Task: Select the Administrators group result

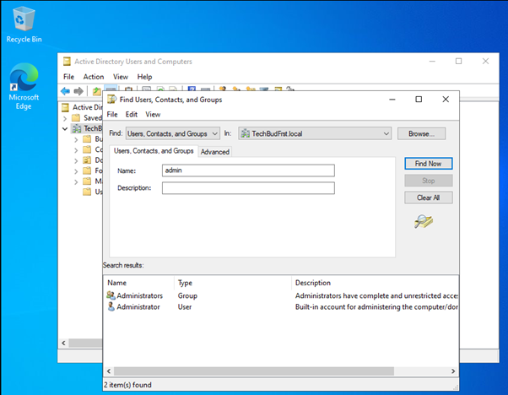Action: tap(139, 296)
